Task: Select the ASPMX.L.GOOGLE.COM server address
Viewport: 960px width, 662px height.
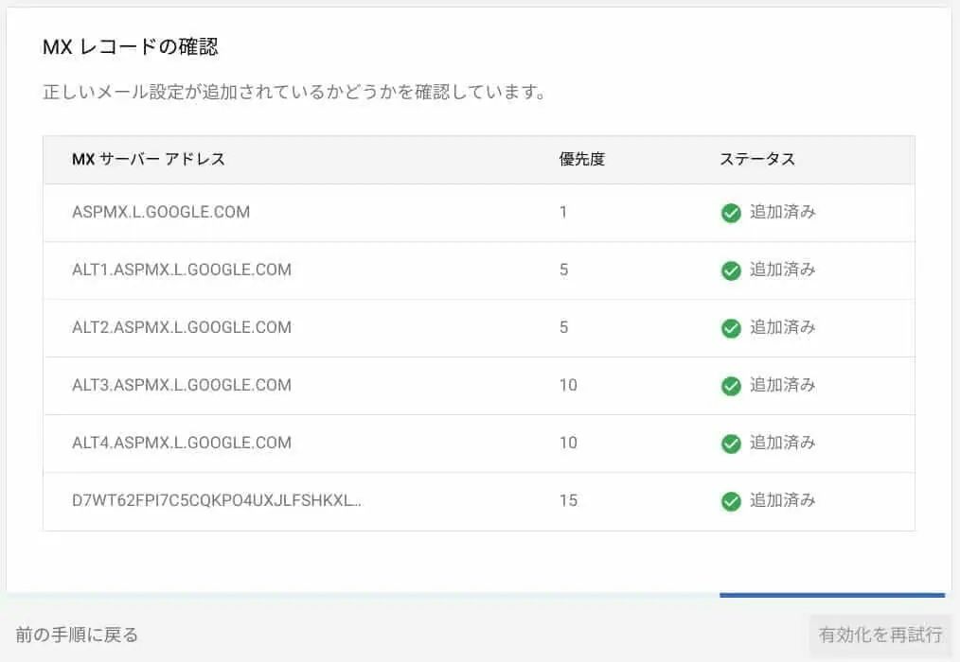Action: point(161,212)
